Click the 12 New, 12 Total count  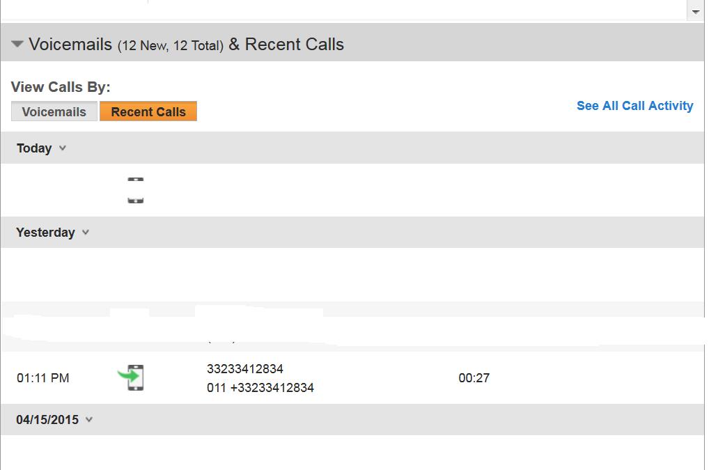tap(171, 46)
